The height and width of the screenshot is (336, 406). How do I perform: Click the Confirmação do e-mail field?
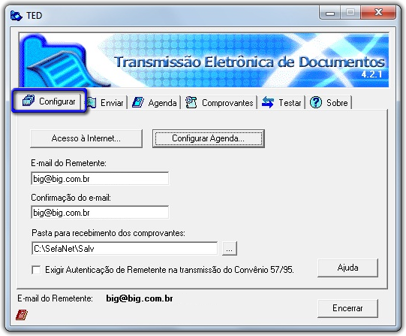point(100,213)
